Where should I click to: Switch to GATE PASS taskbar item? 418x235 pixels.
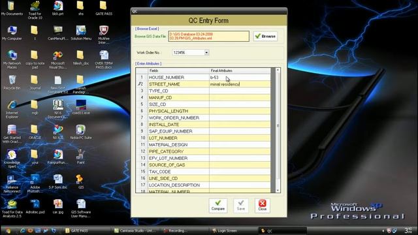(87, 230)
